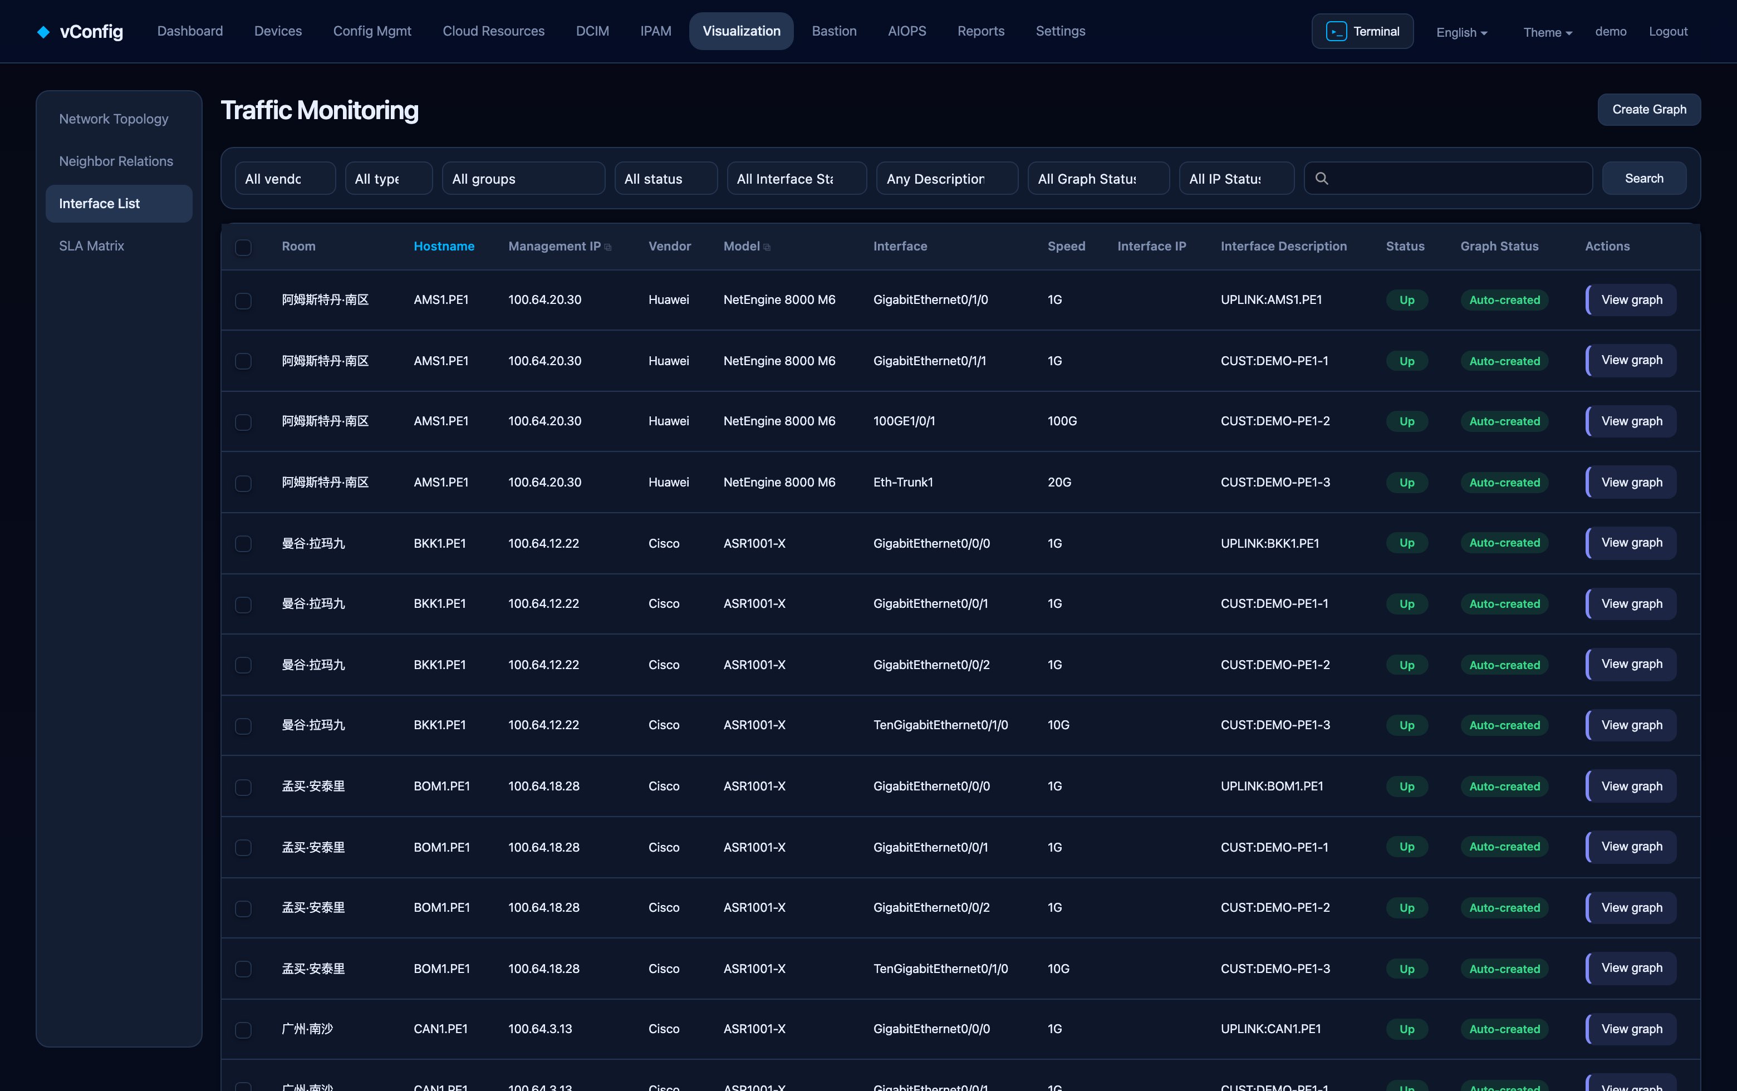Viewport: 1737px width, 1091px height.
Task: Click the Terminal prompt icon
Action: (x=1336, y=32)
